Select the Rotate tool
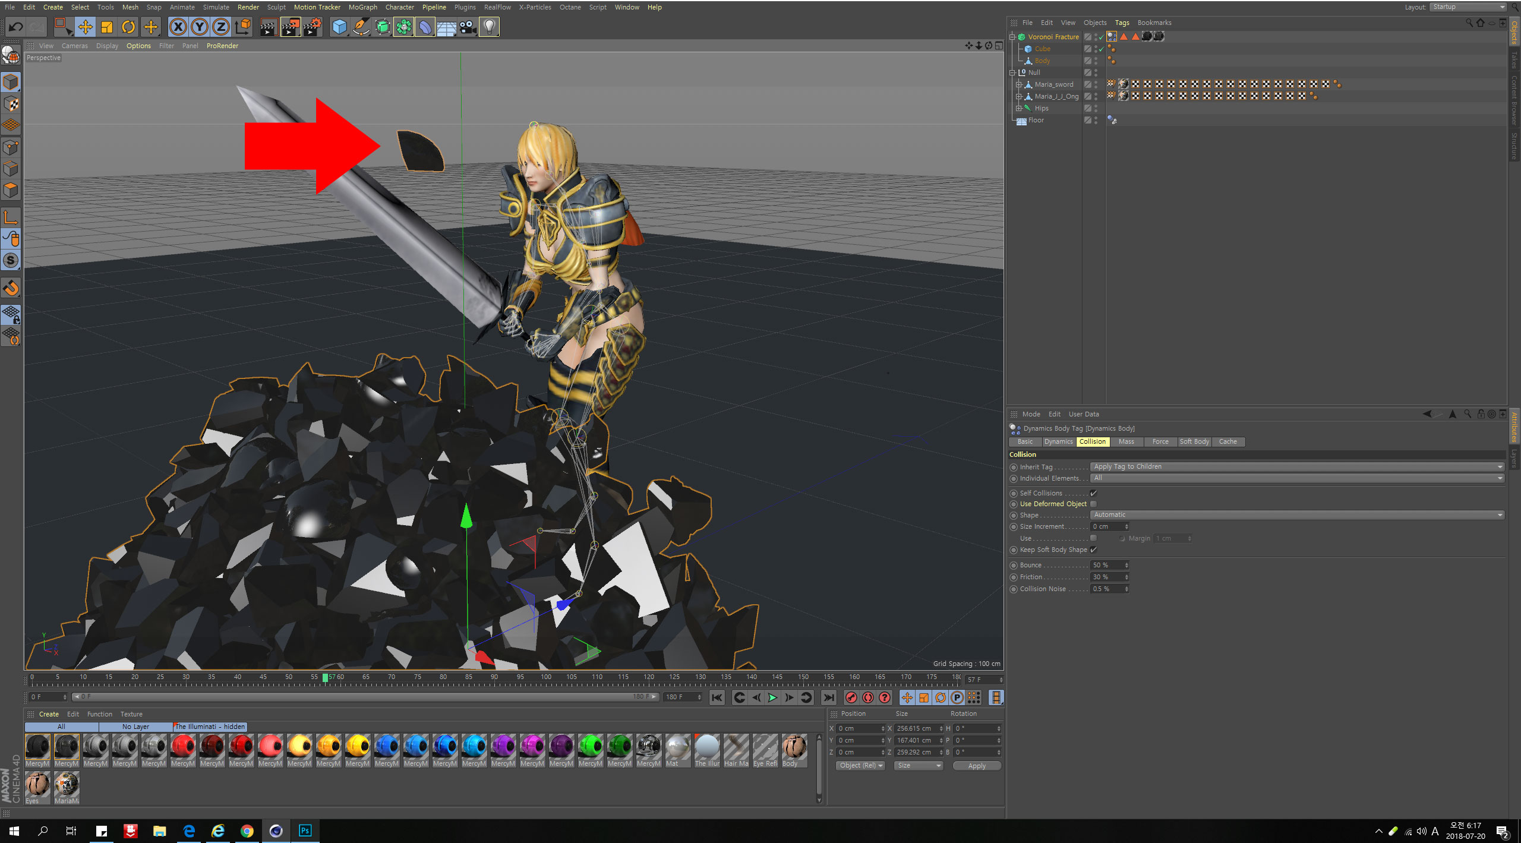The height and width of the screenshot is (843, 1521). click(x=128, y=27)
